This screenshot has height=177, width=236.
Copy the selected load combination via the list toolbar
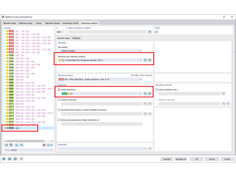pyautogui.click(x=11, y=145)
